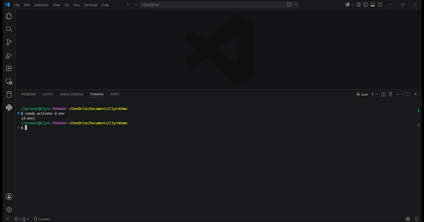Open the View menu
The width and height of the screenshot is (424, 222).
56,5
